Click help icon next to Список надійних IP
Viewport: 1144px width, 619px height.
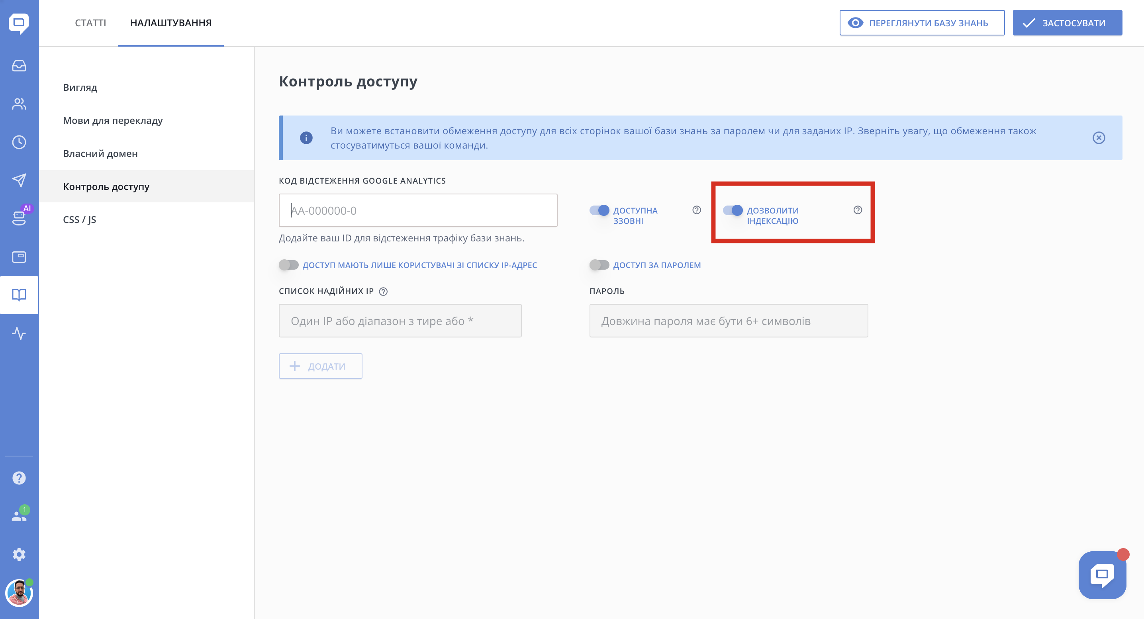pos(383,291)
